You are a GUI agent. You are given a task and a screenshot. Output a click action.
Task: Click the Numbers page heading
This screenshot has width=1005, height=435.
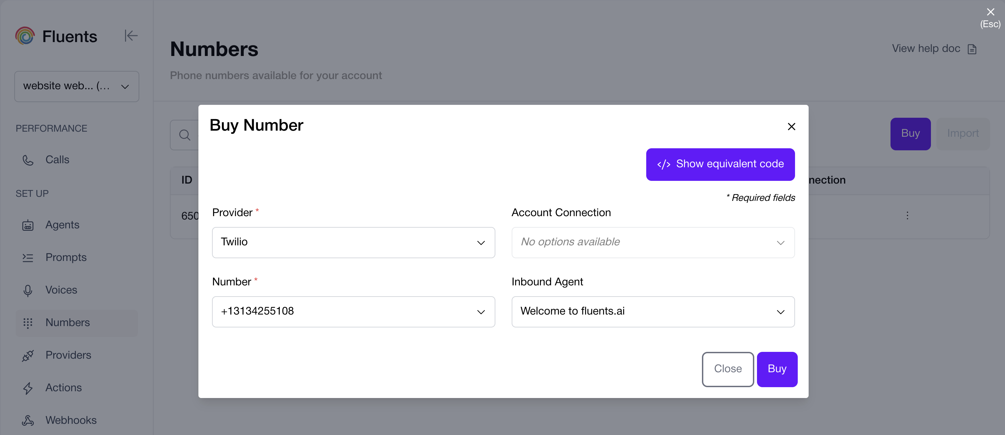click(x=214, y=49)
